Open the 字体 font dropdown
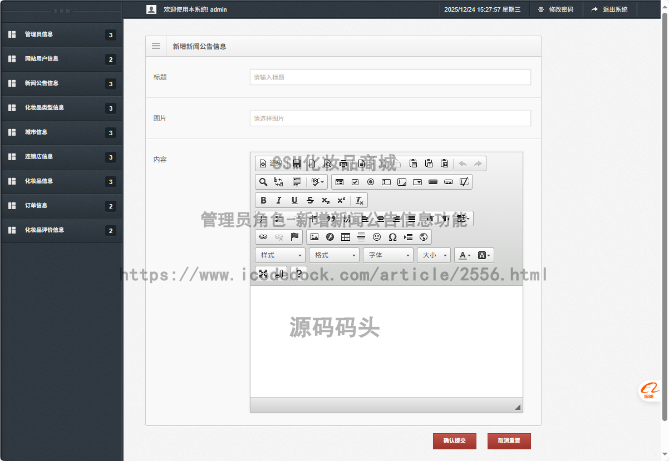Viewport: 669px width, 461px height. 388,255
